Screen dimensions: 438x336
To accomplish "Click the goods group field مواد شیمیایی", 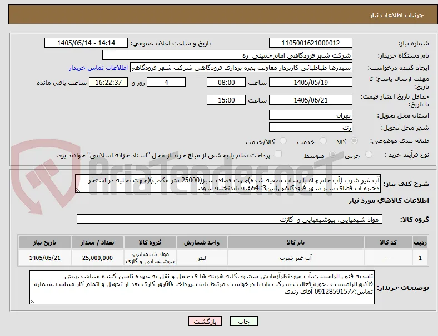I will point(230,219).
